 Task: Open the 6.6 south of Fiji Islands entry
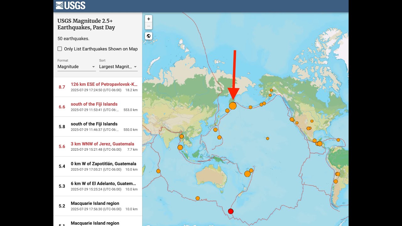coord(98,107)
